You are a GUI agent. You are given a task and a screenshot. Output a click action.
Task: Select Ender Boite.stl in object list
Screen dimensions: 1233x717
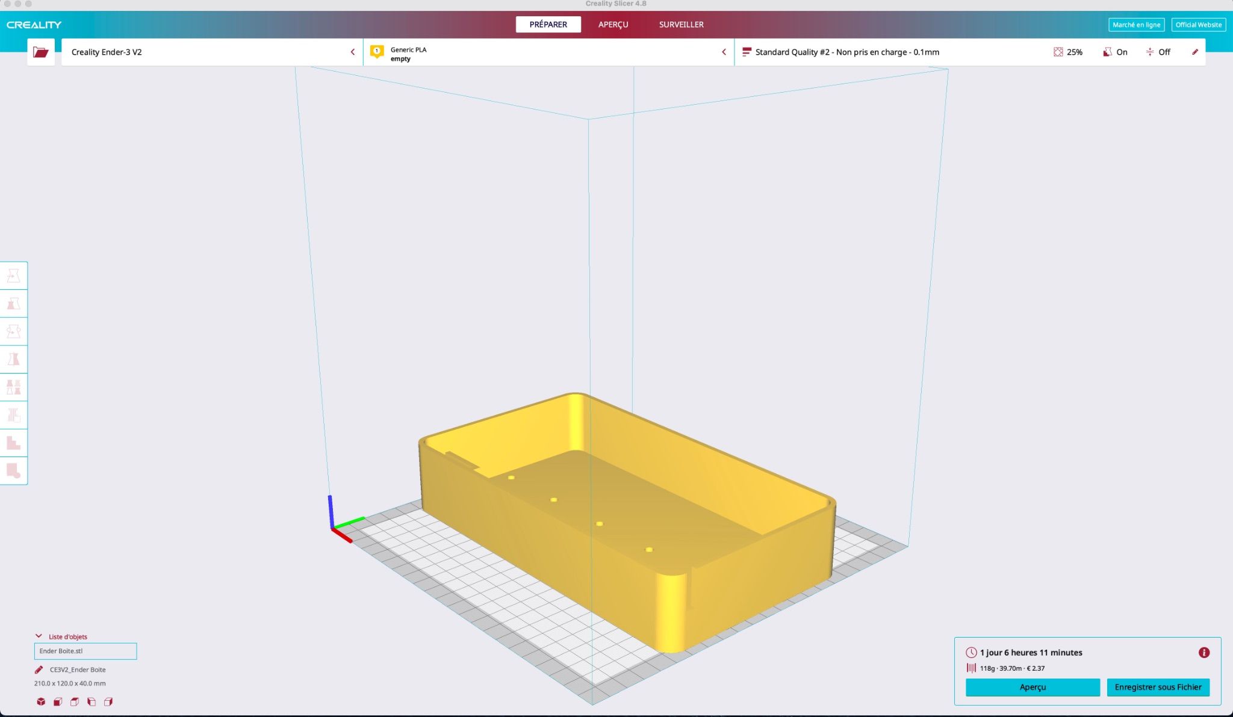click(85, 651)
